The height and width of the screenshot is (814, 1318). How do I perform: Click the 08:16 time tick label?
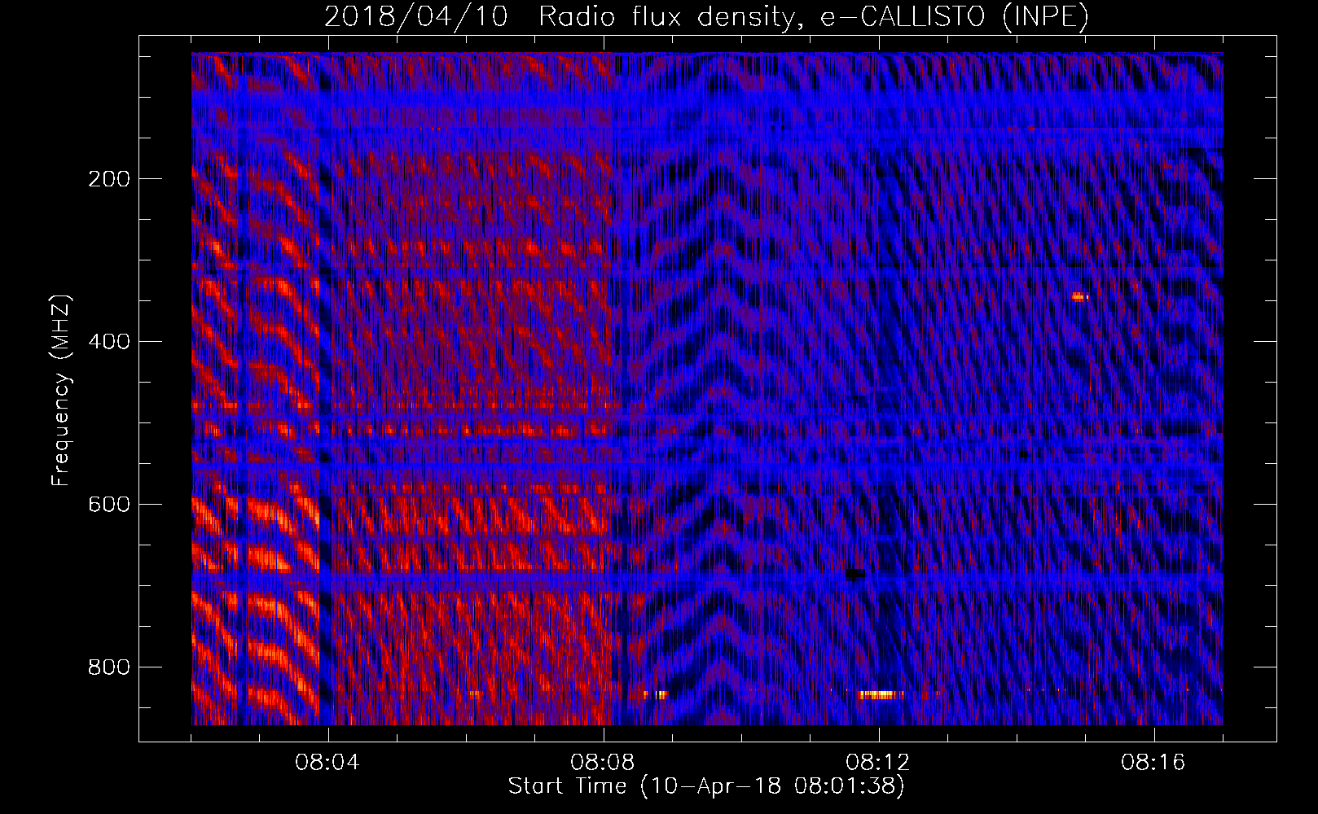1153,763
